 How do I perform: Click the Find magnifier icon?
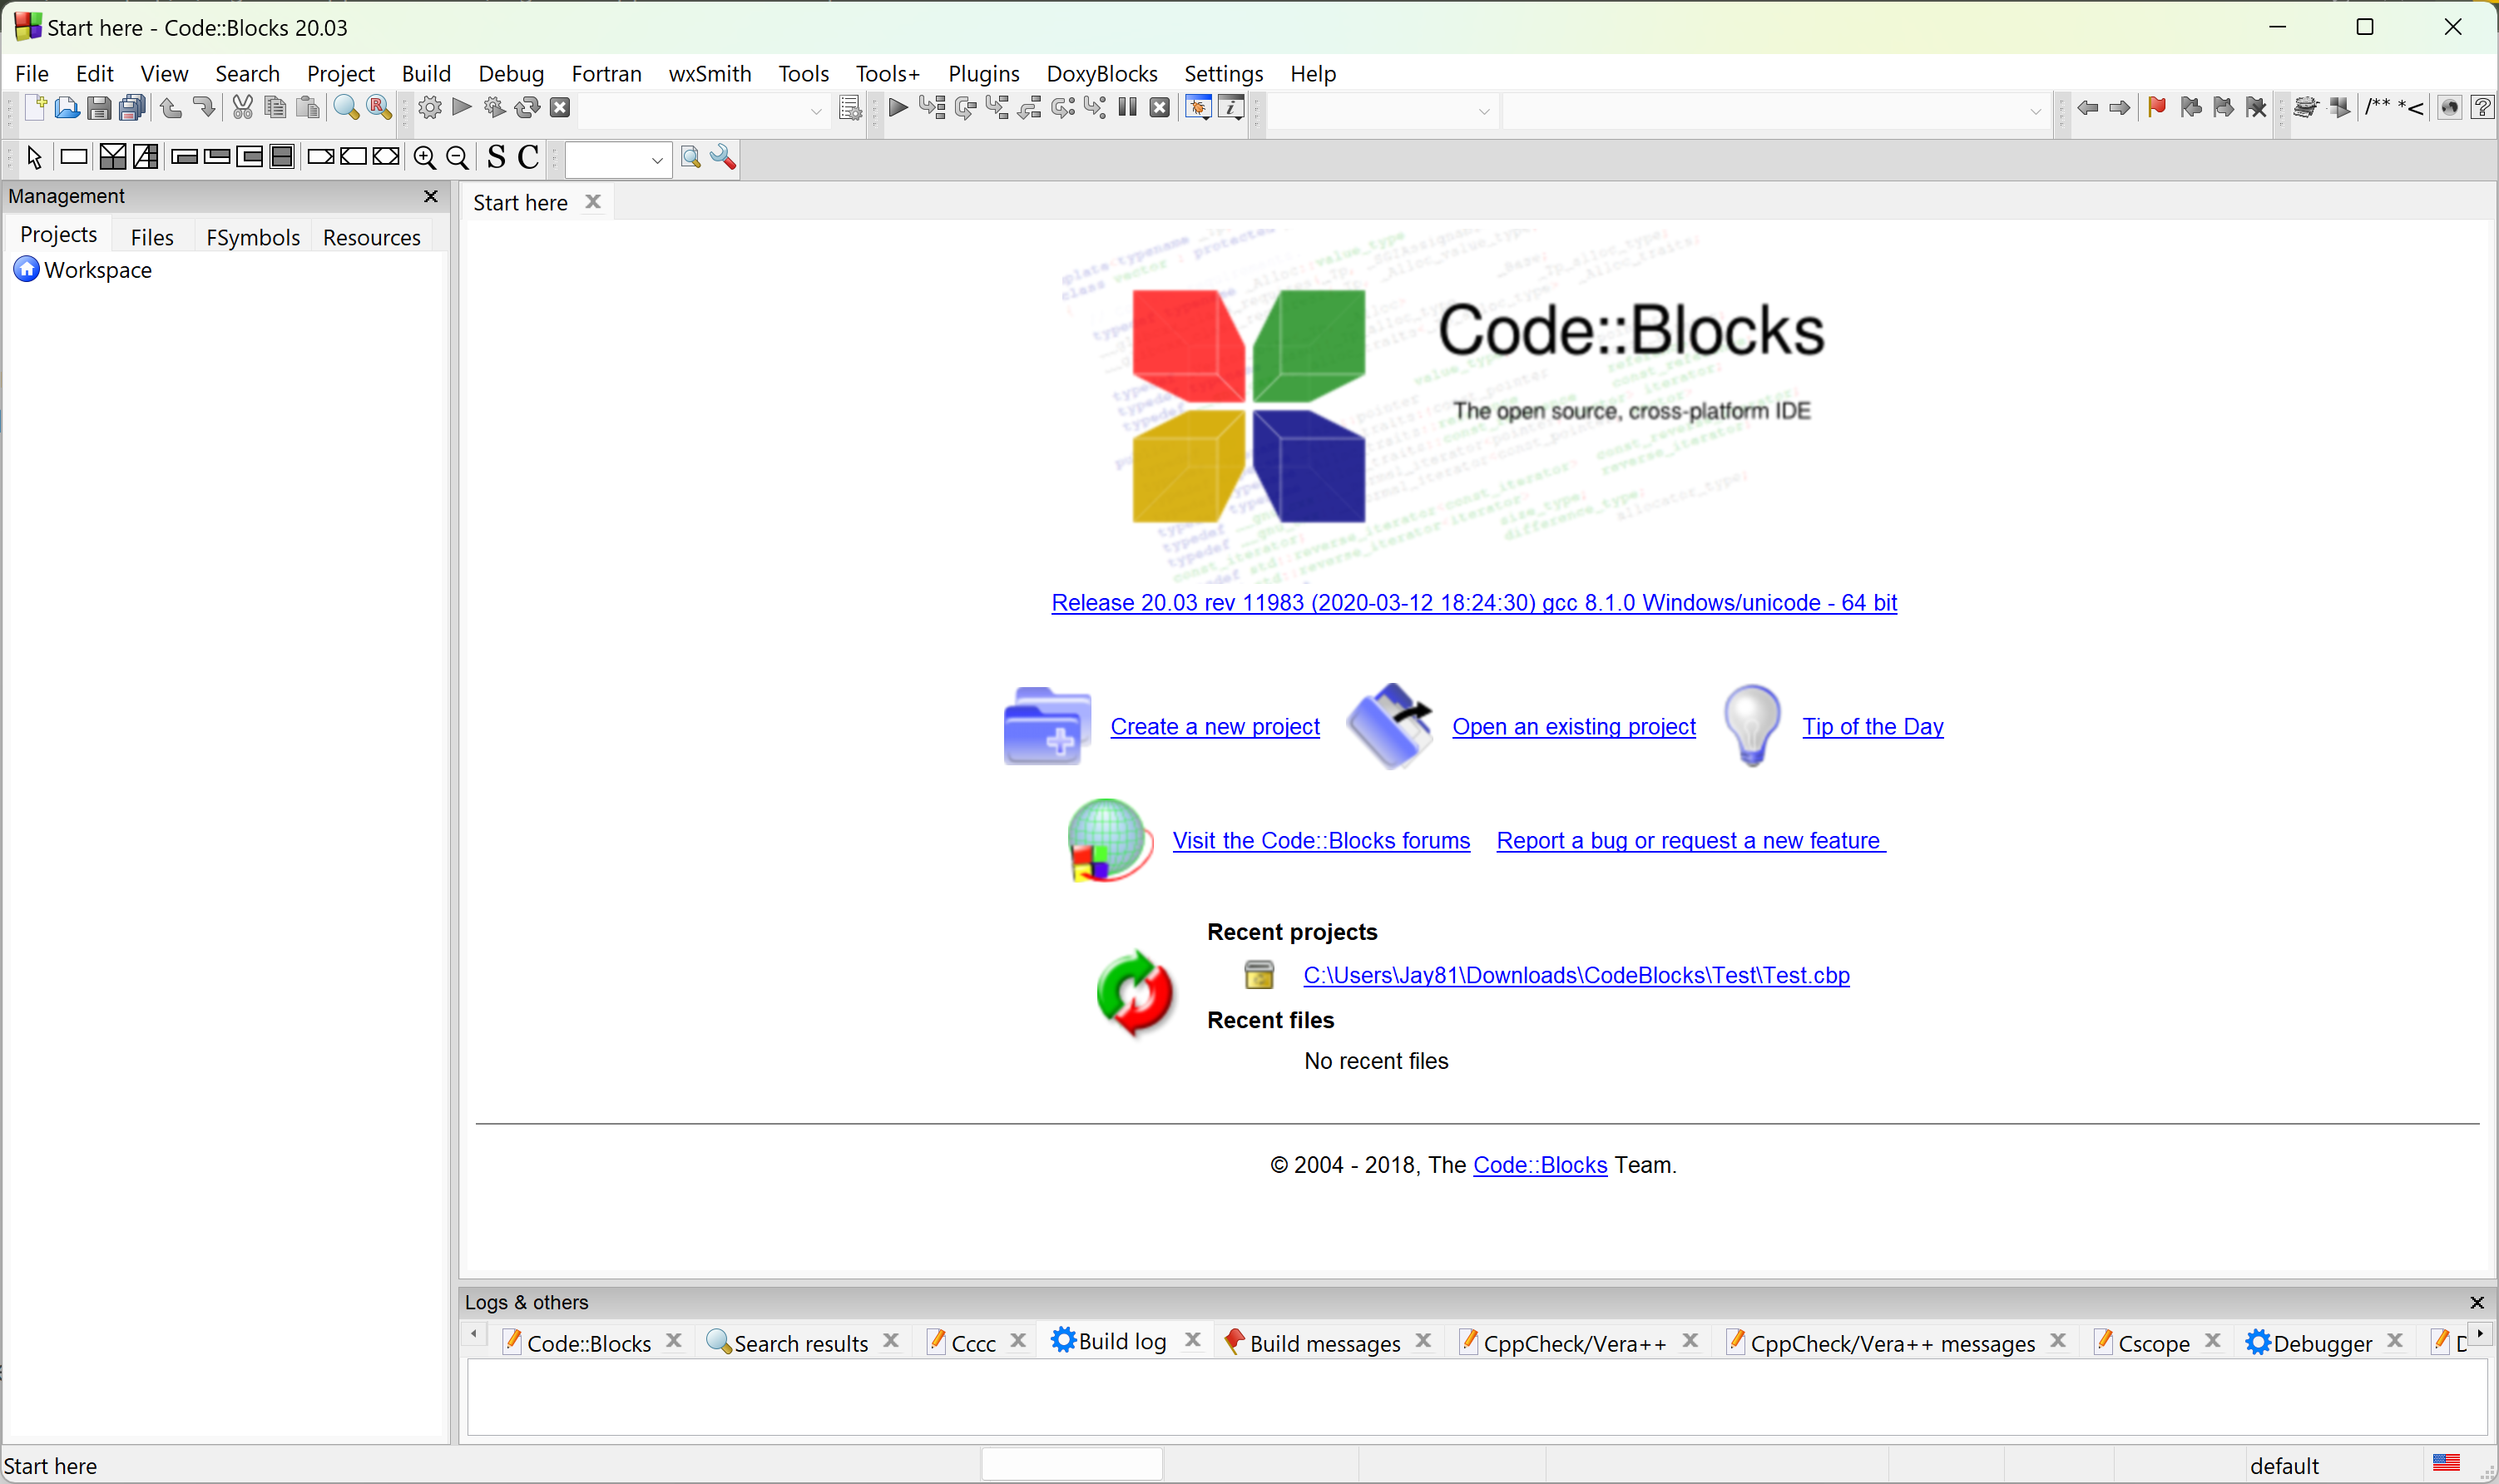click(x=346, y=108)
